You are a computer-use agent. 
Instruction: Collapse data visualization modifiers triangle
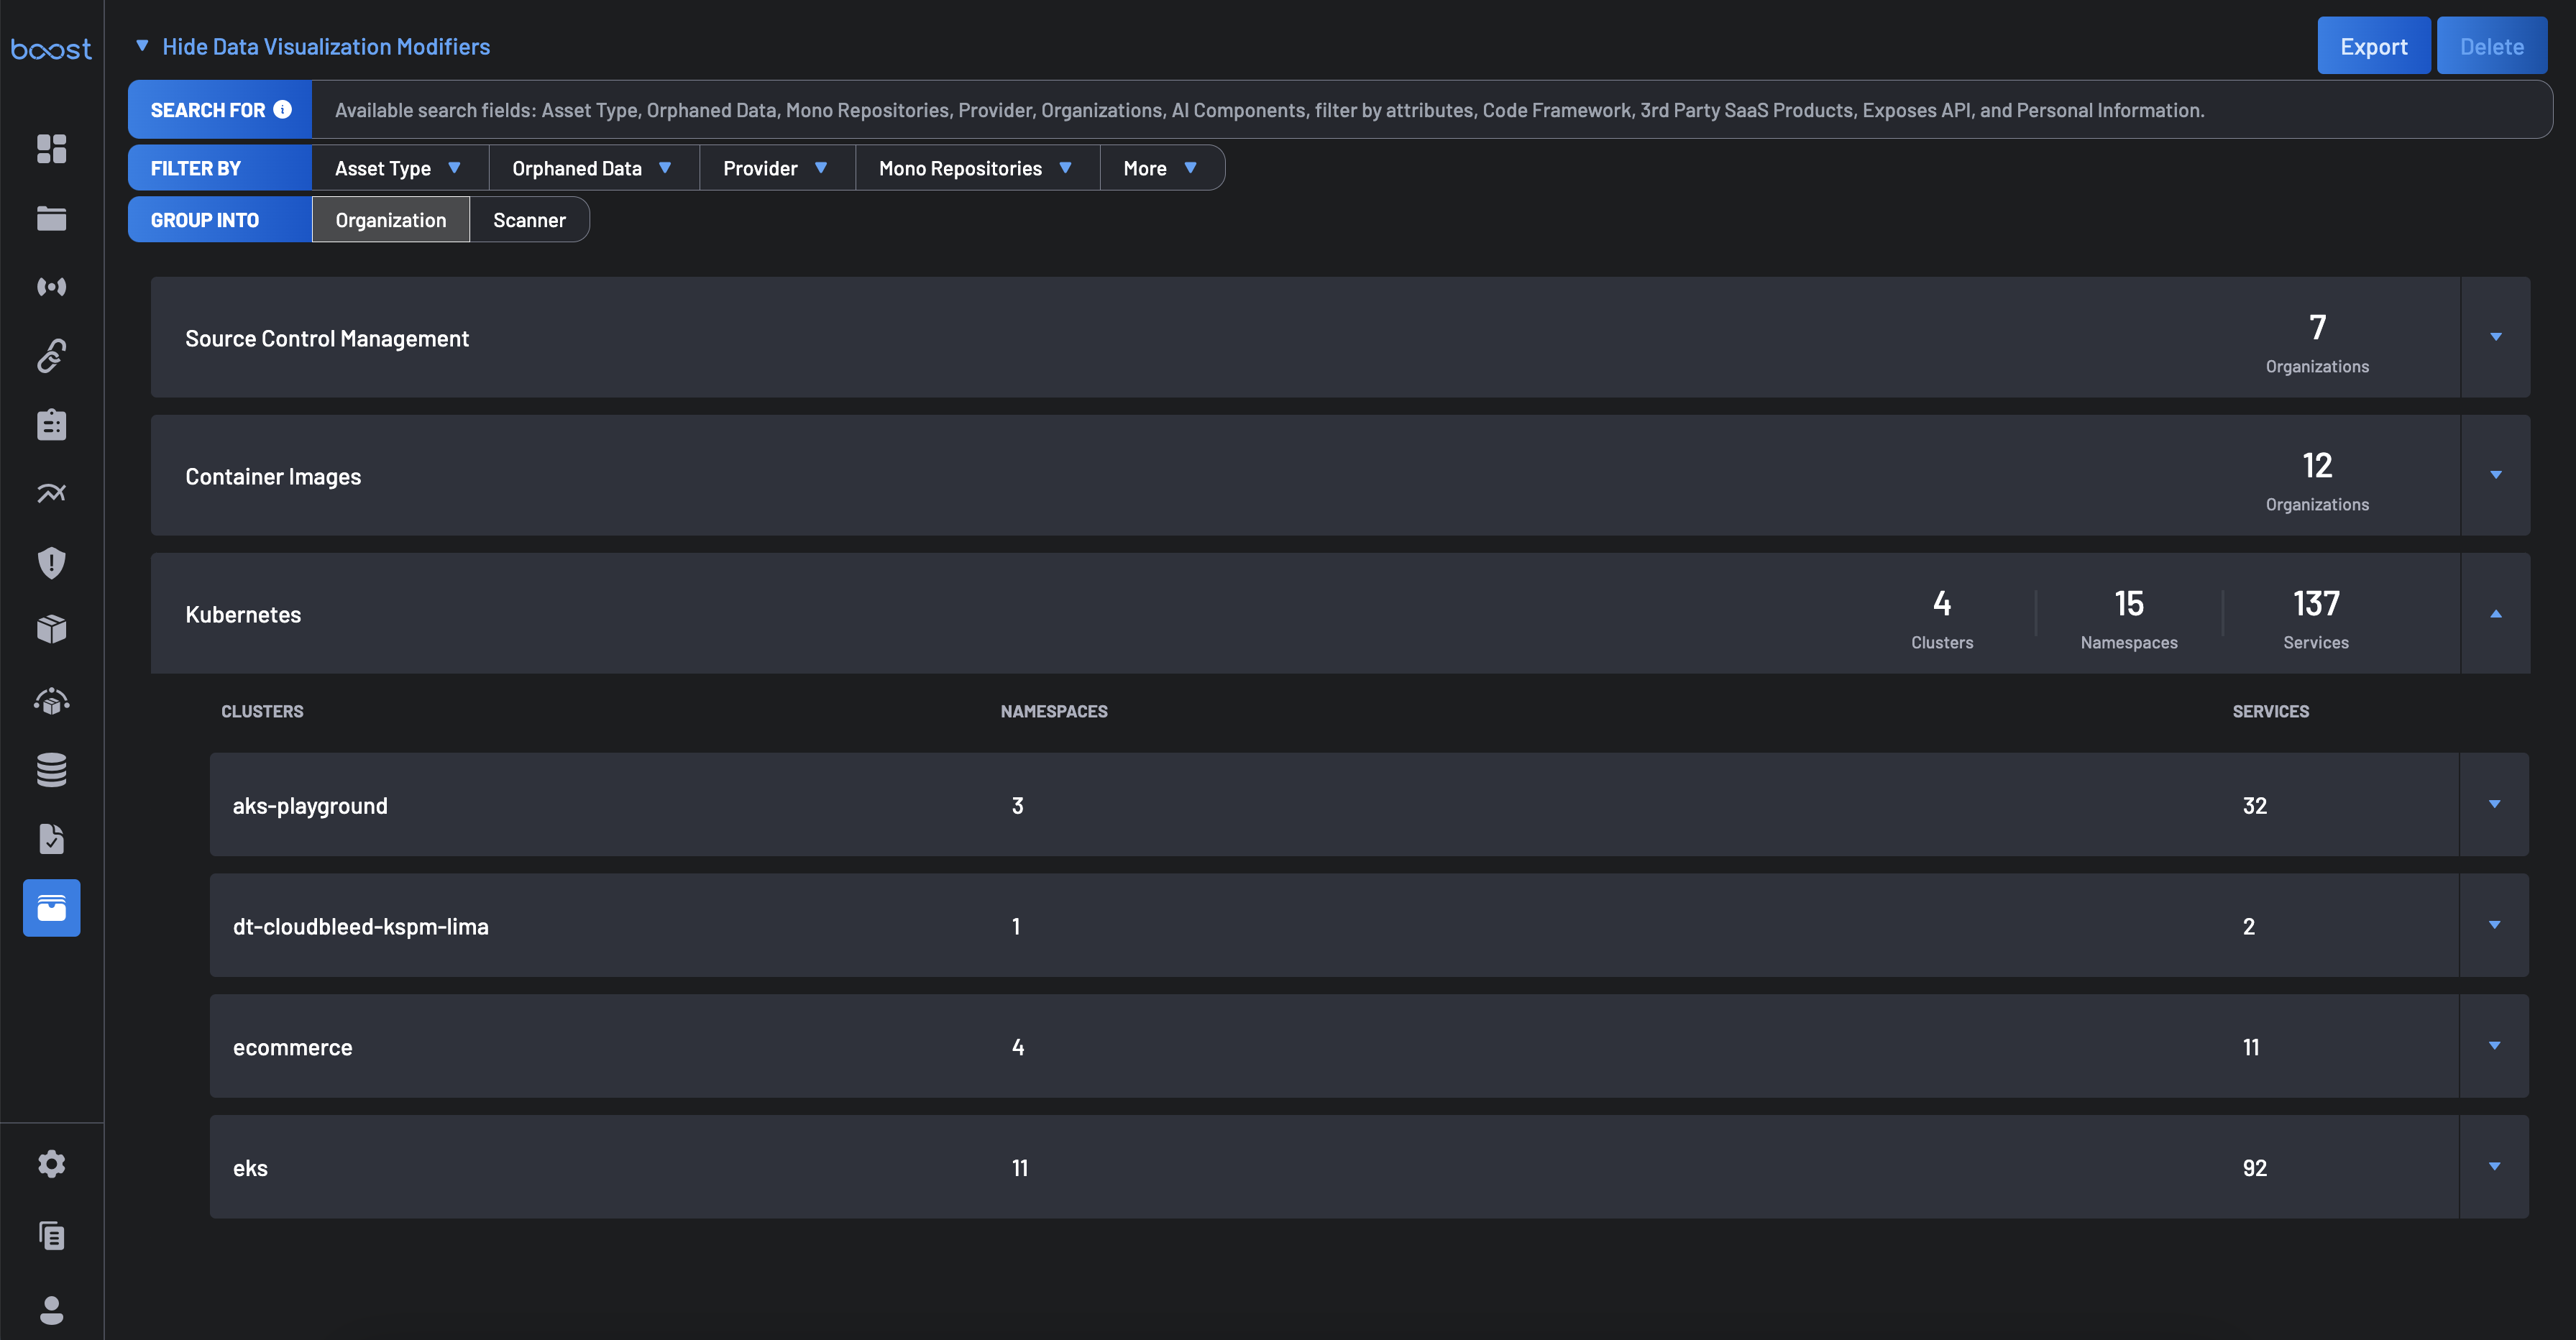[142, 46]
